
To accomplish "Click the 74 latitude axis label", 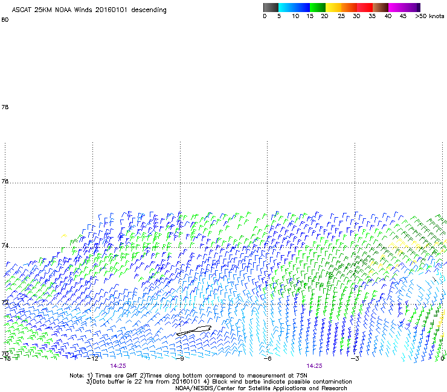I will coord(5,245).
